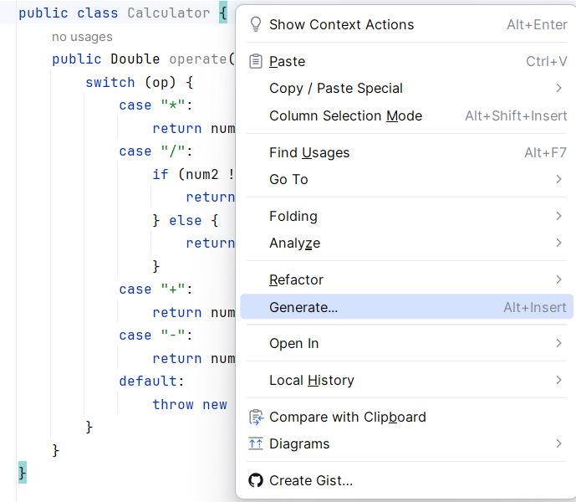Open the Open In submenu
The width and height of the screenshot is (576, 502).
[406, 344]
